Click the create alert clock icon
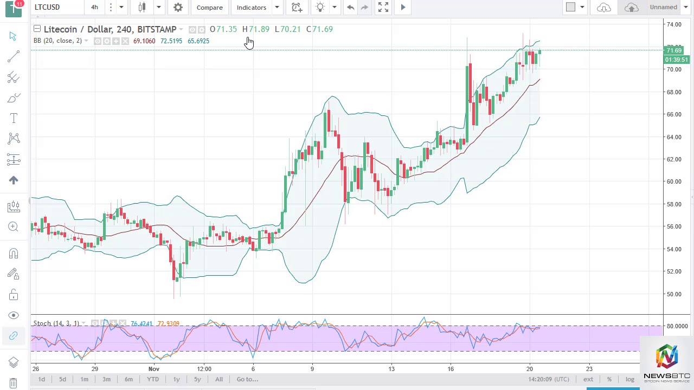 pyautogui.click(x=297, y=7)
